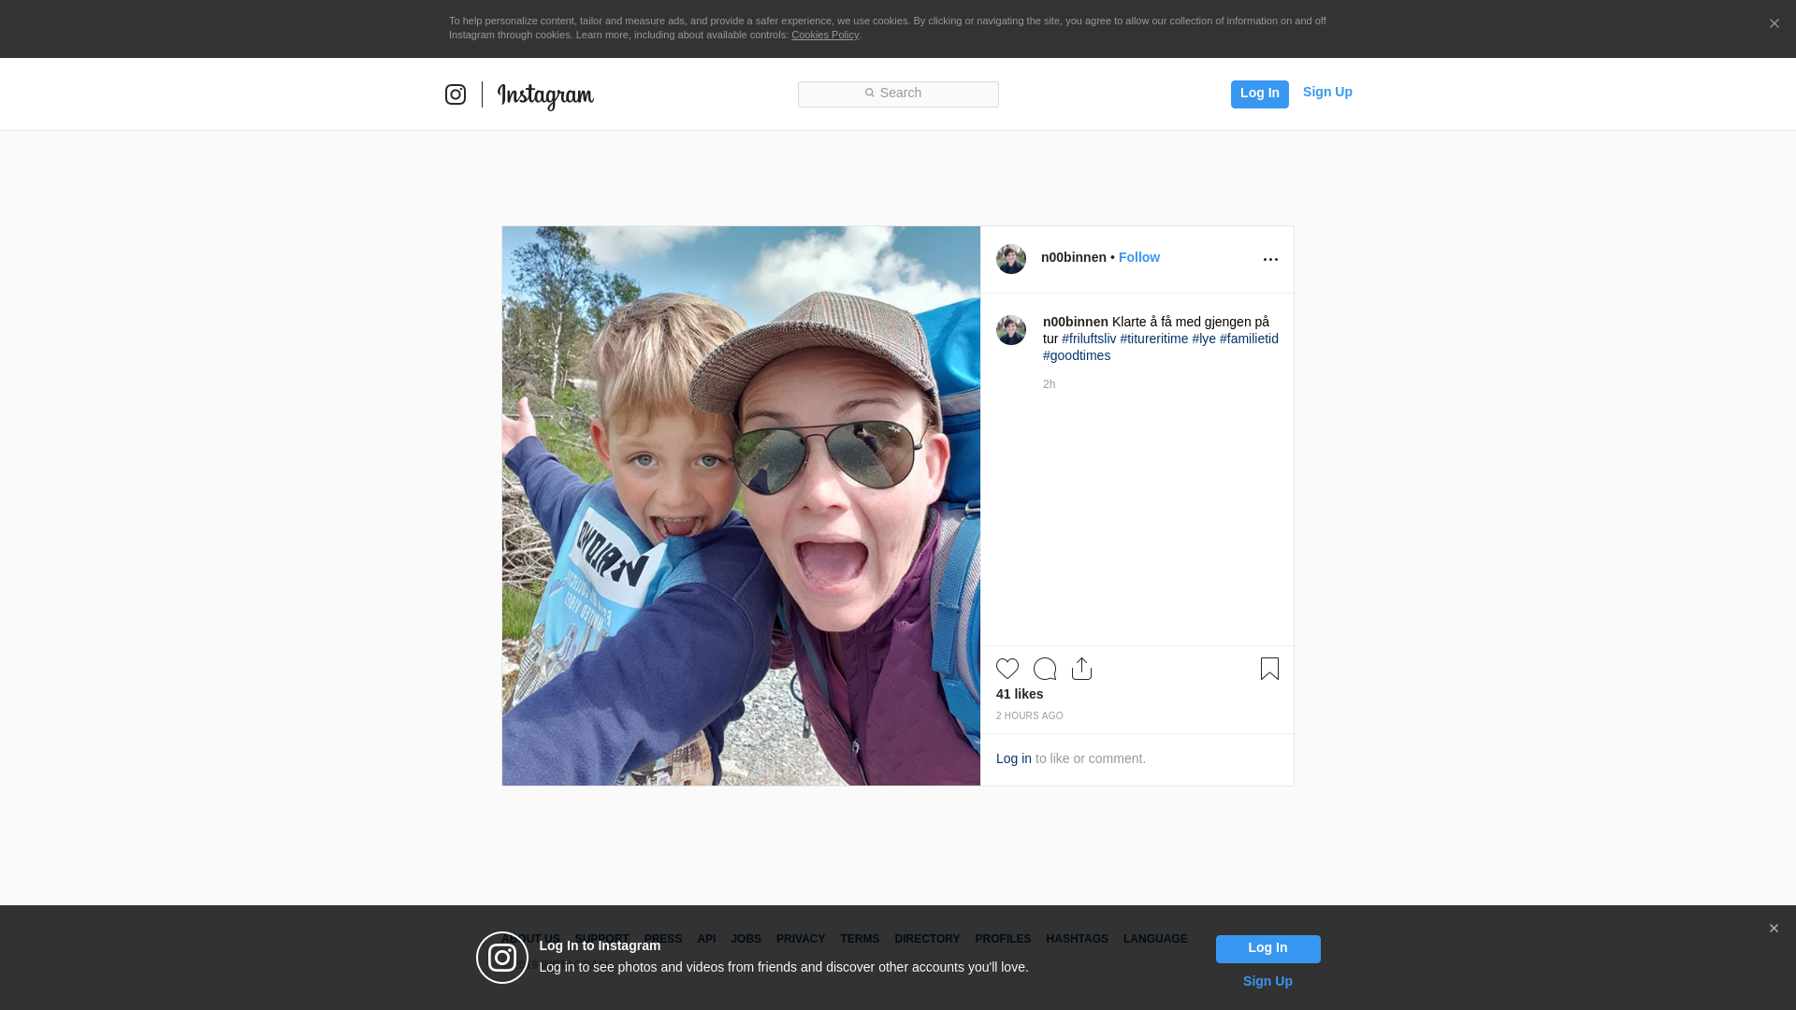The image size is (1796, 1010).
Task: Click the heart like icon
Action: pos(1007,669)
